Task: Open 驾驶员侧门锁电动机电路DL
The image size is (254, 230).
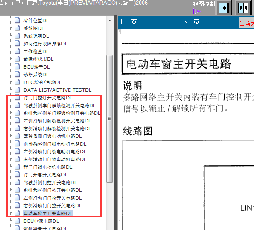Action: [x=53, y=136]
